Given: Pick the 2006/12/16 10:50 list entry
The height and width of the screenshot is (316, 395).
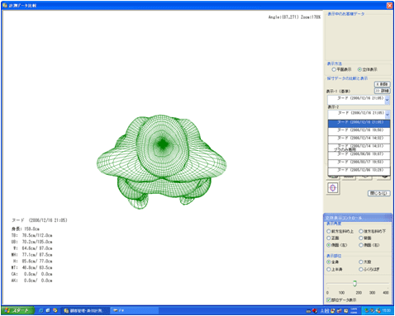Looking at the screenshot, I should (x=359, y=130).
